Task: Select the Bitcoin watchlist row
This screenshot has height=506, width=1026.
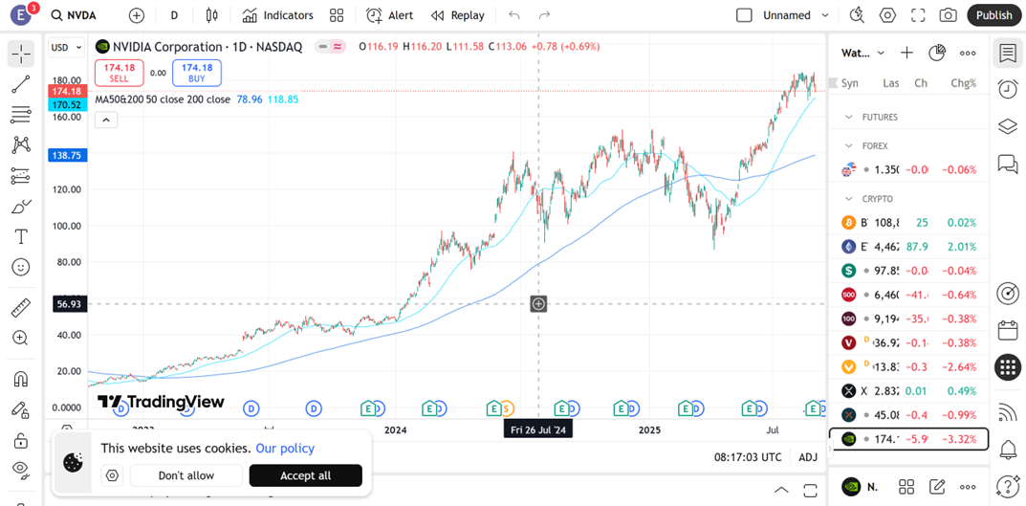Action: click(x=909, y=223)
